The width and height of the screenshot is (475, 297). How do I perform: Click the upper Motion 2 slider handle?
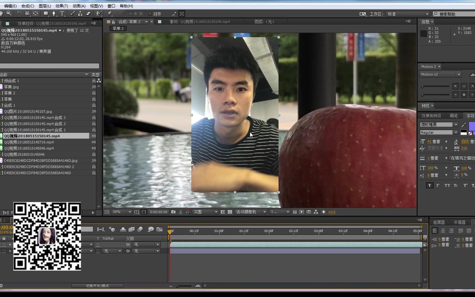pos(422,86)
